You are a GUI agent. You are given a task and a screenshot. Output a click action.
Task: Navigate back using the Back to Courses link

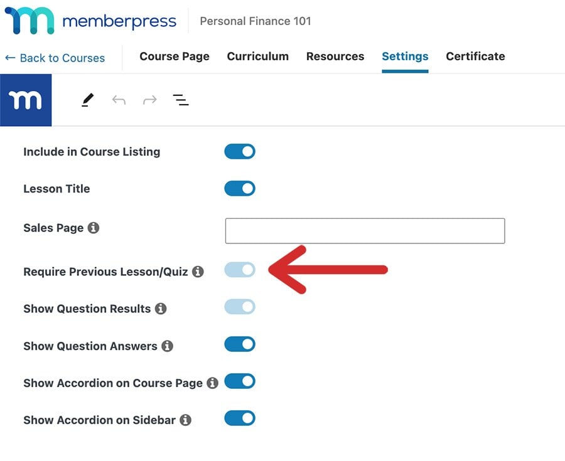[x=55, y=58]
